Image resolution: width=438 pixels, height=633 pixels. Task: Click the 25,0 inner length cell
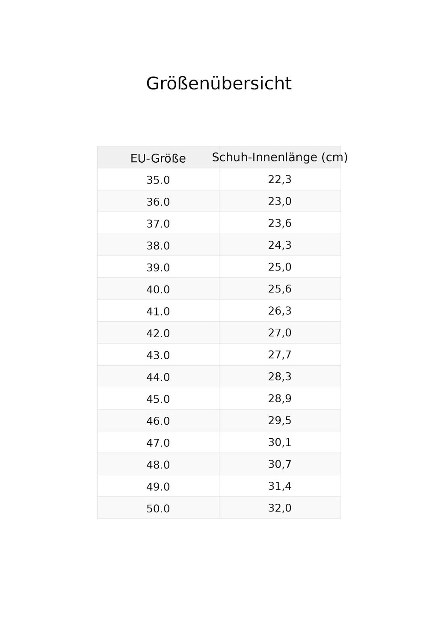click(x=280, y=267)
